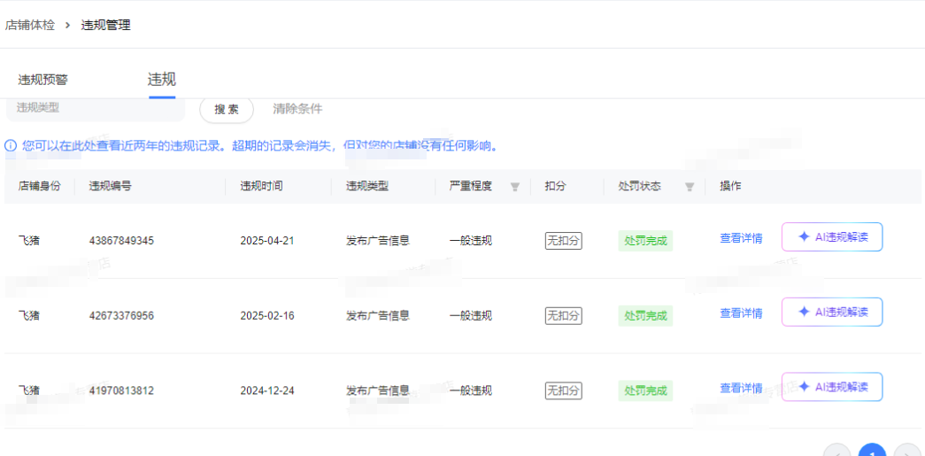This screenshot has height=456, width=925.
Task: Select page 1 in the pagination
Action: tap(872, 452)
